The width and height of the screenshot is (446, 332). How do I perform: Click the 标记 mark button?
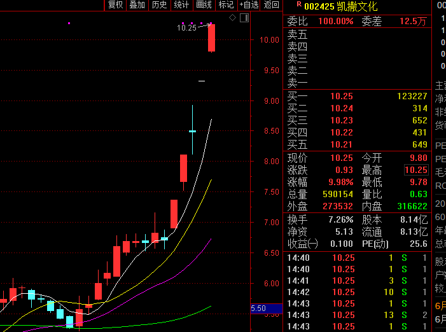tap(226, 5)
